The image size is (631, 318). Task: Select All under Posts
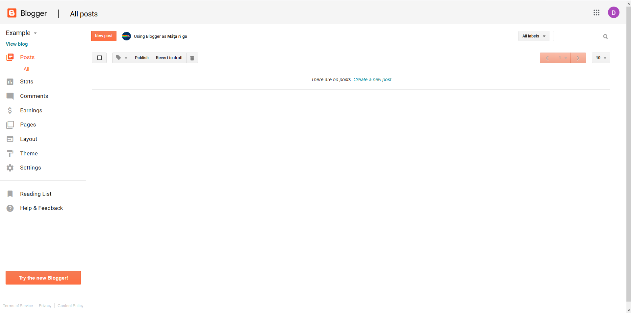(x=26, y=69)
